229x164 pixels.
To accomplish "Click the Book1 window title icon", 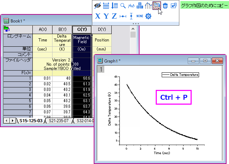I will 6,21.
